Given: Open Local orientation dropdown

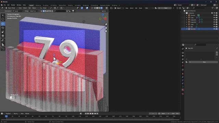Looking at the screenshot, I should coord(17,11).
